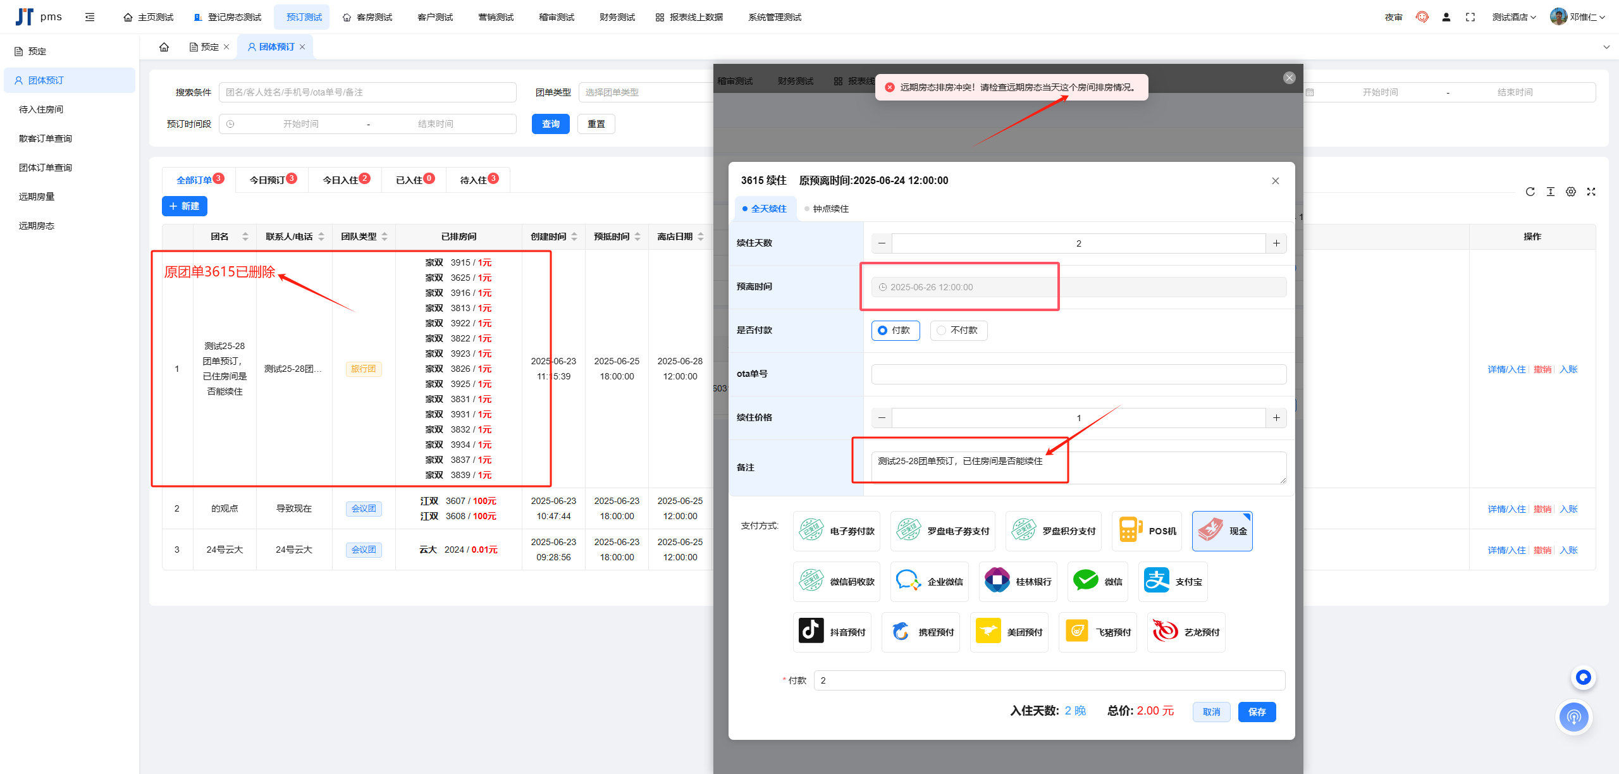
Task: Select Douyin prepay payment icon
Action: pos(811,632)
